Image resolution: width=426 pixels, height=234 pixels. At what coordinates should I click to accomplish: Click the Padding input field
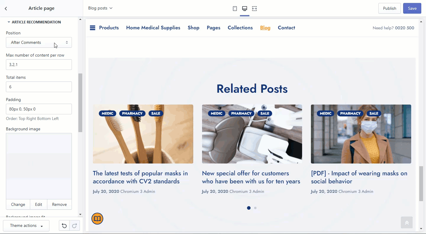pos(39,109)
